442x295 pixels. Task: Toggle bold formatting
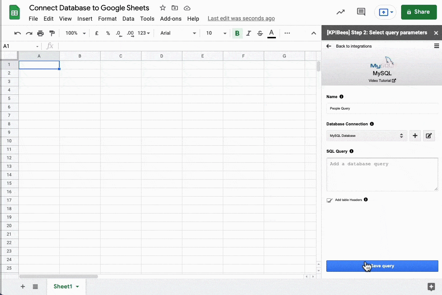[x=237, y=33]
